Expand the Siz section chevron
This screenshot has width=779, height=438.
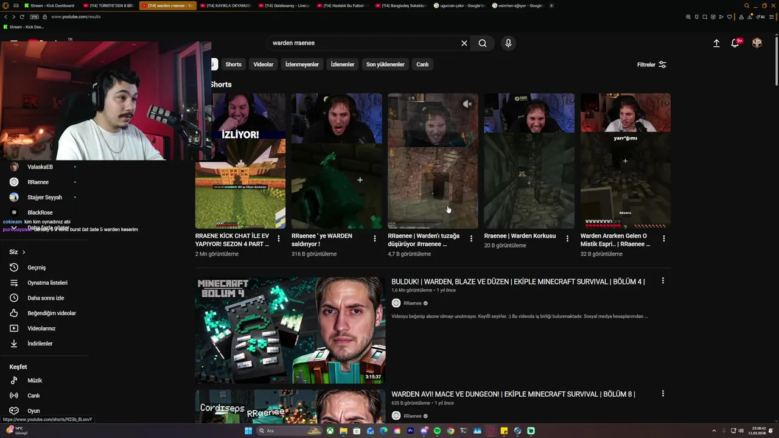[24, 252]
